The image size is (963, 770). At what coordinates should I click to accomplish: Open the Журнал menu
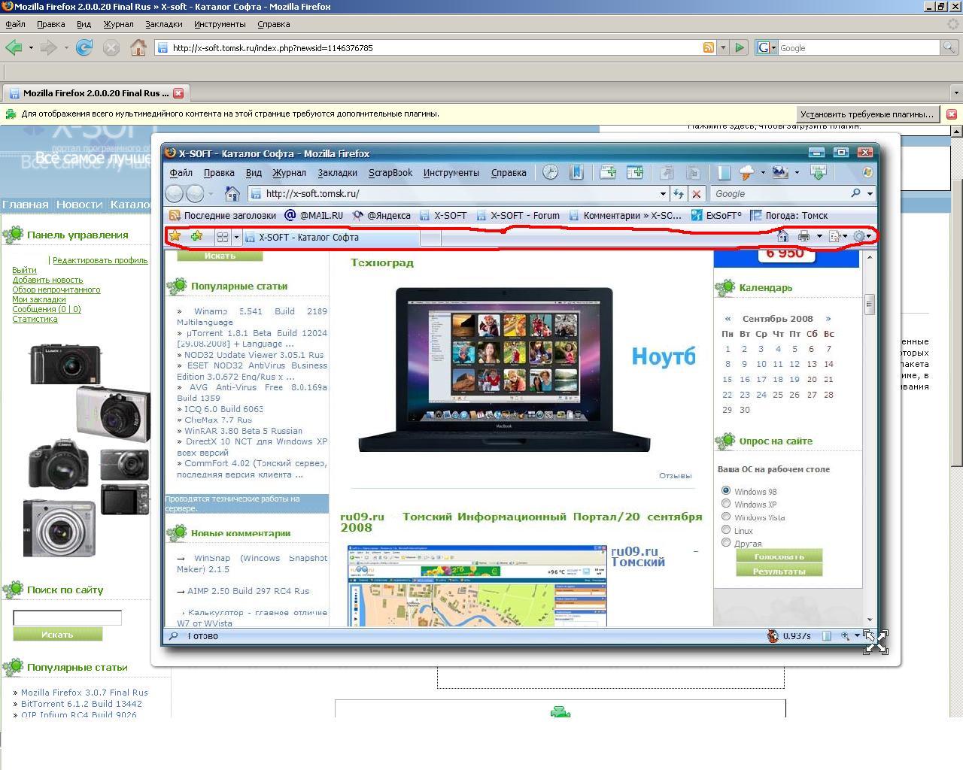[118, 24]
